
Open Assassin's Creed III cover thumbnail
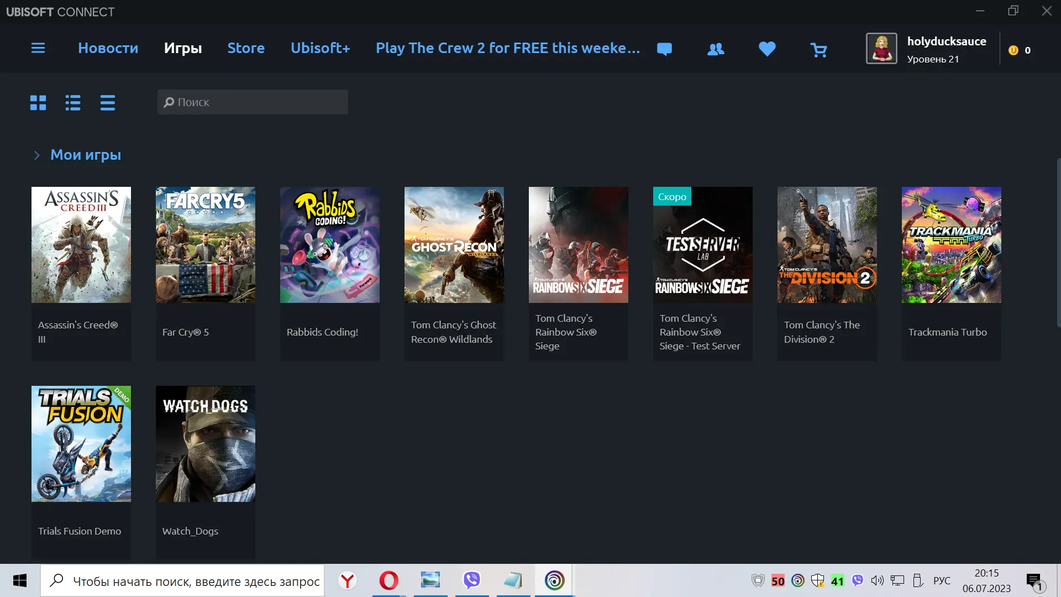coord(81,245)
